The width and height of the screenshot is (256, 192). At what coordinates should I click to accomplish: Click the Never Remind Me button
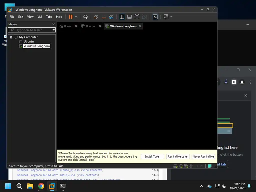(x=203, y=156)
